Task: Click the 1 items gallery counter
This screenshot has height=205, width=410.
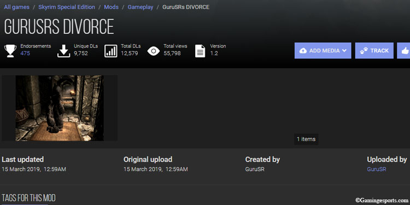Action: [x=306, y=139]
